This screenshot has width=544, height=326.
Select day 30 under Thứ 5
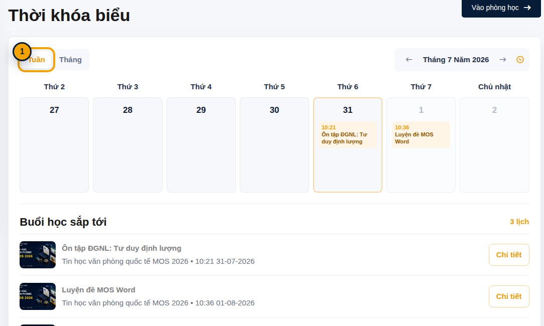tap(275, 145)
